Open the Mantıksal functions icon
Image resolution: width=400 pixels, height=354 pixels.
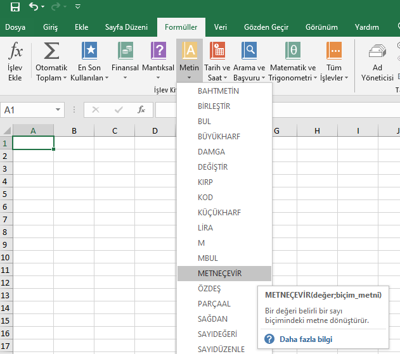pyautogui.click(x=158, y=51)
